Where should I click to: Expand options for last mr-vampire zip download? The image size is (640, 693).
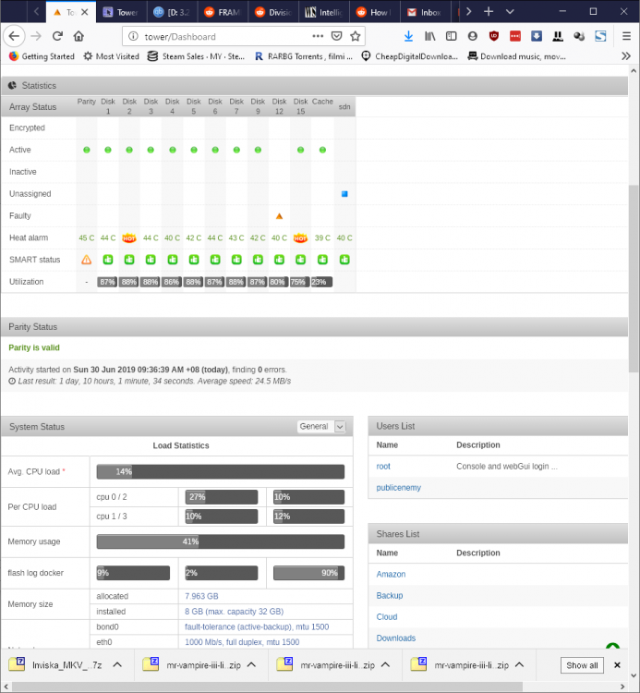pyautogui.click(x=519, y=664)
